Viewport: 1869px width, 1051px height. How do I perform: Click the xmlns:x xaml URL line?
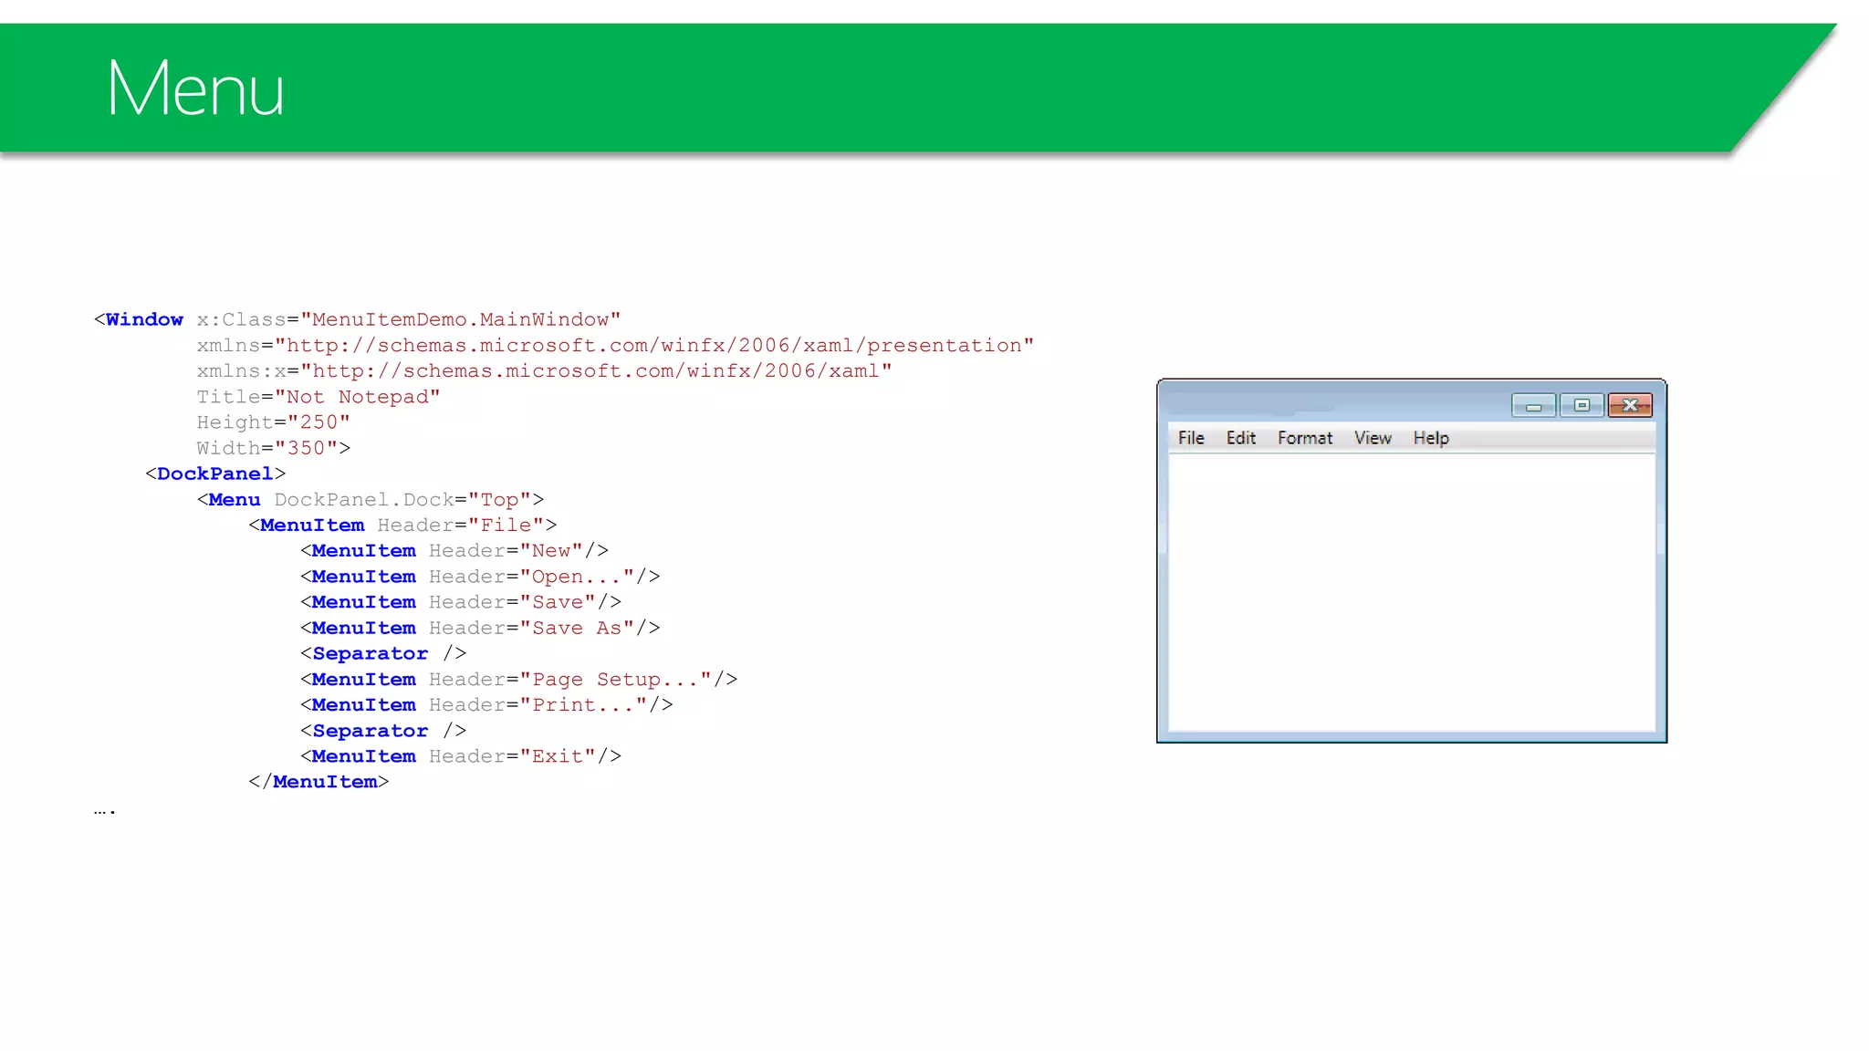pos(544,371)
